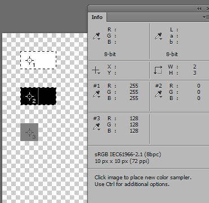Open color sampler #2 eyedropper options
This screenshot has width=209, height=203.
tap(159, 94)
